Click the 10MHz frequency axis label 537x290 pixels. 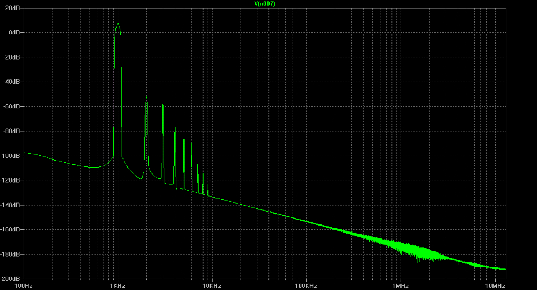click(x=495, y=285)
